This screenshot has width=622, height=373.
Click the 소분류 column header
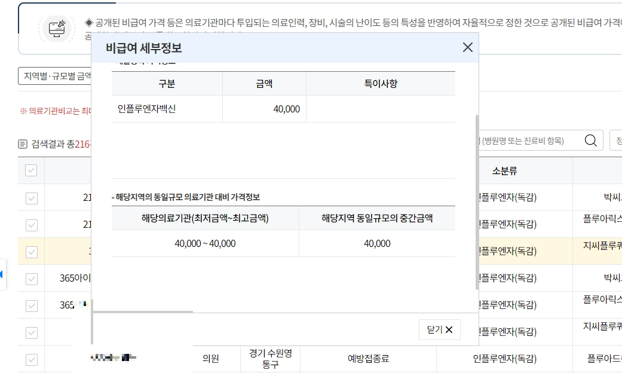point(504,171)
